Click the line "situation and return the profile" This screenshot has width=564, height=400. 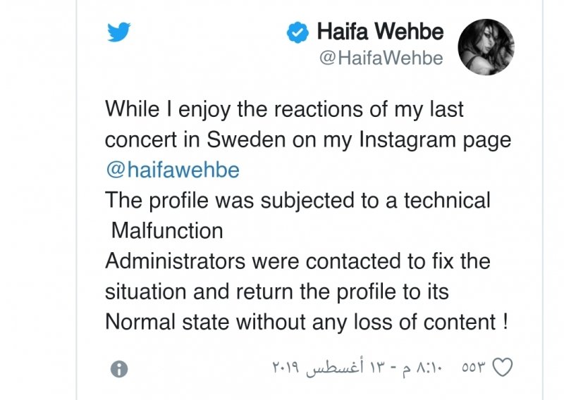pos(276,292)
